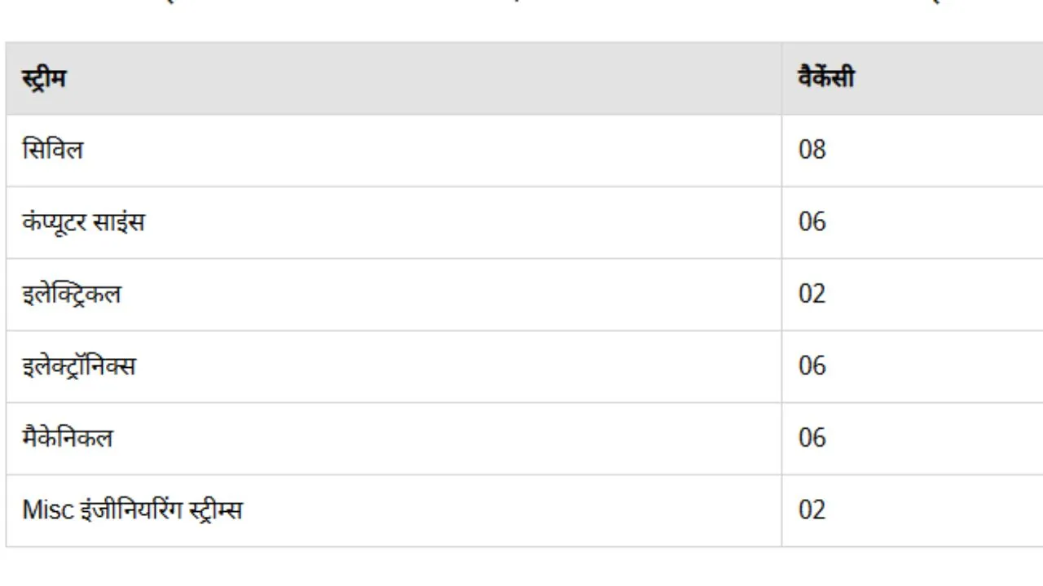Viewport: 1043px width, 586px height.
Task: Select the इलेक्ट्रिकल stream cell
Action: click(x=394, y=295)
